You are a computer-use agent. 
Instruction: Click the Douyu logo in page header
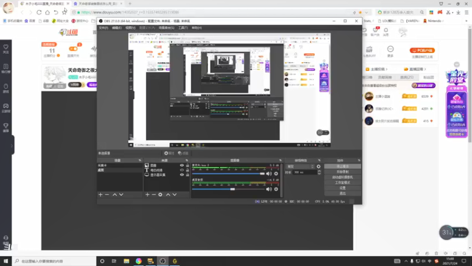(68, 32)
